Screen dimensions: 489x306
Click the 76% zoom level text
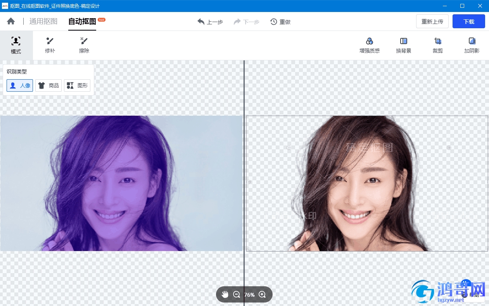pos(249,295)
